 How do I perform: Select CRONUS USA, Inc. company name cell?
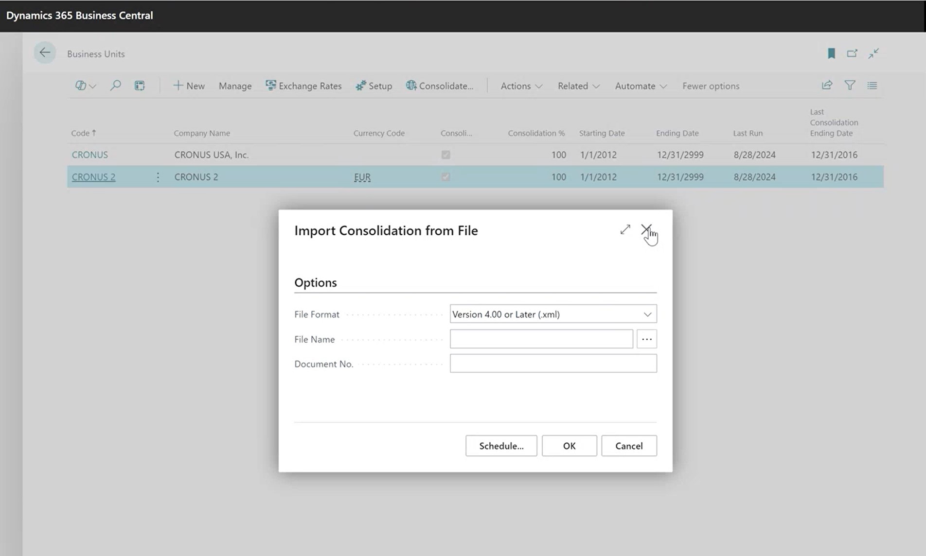click(212, 155)
